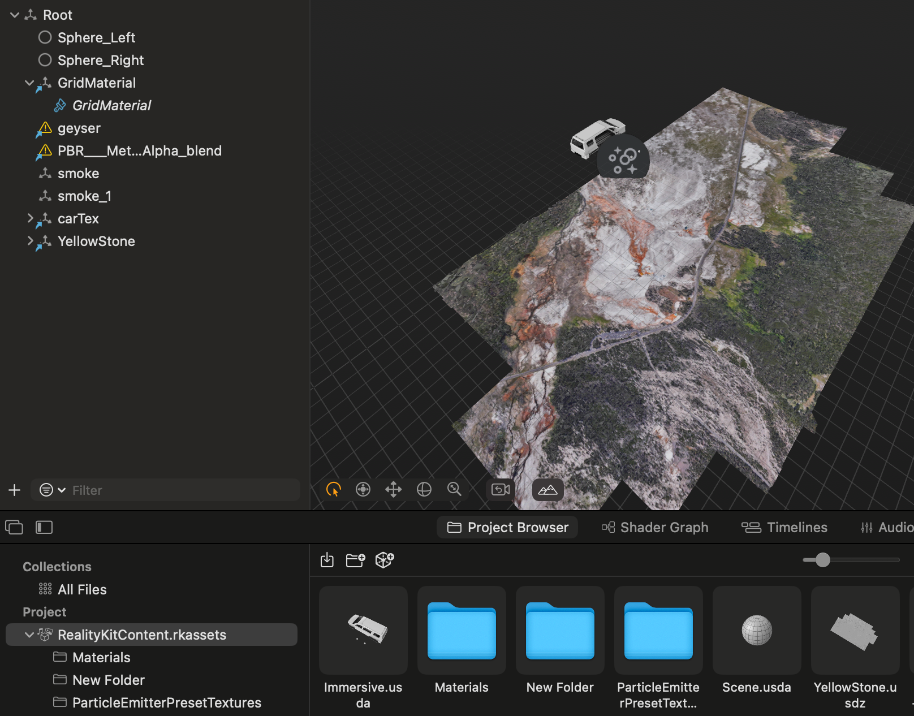This screenshot has height=716, width=914.
Task: Open the filter options icon menu
Action: pyautogui.click(x=52, y=490)
